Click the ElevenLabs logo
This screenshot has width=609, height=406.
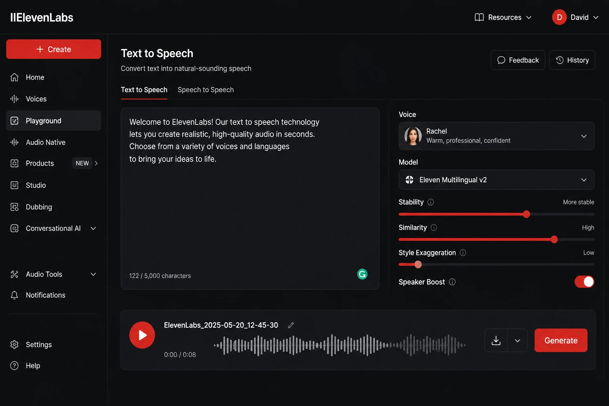click(42, 17)
